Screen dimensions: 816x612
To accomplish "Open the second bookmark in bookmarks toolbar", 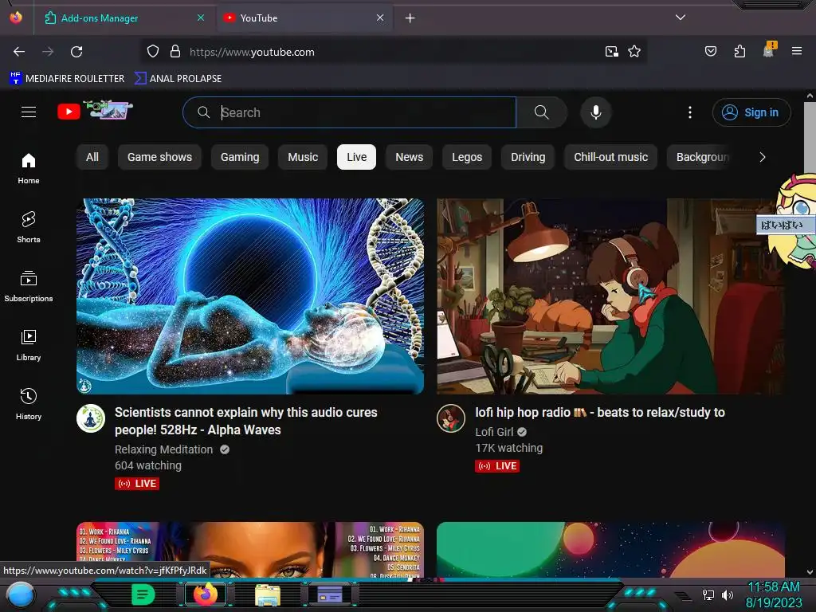I will [x=178, y=79].
